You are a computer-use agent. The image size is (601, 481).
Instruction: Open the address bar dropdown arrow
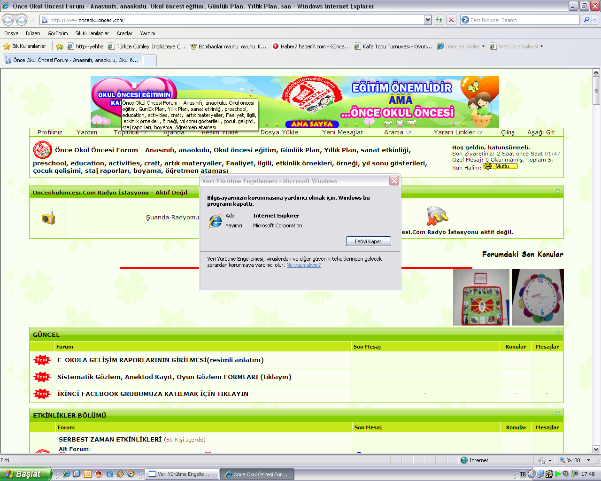pos(428,20)
